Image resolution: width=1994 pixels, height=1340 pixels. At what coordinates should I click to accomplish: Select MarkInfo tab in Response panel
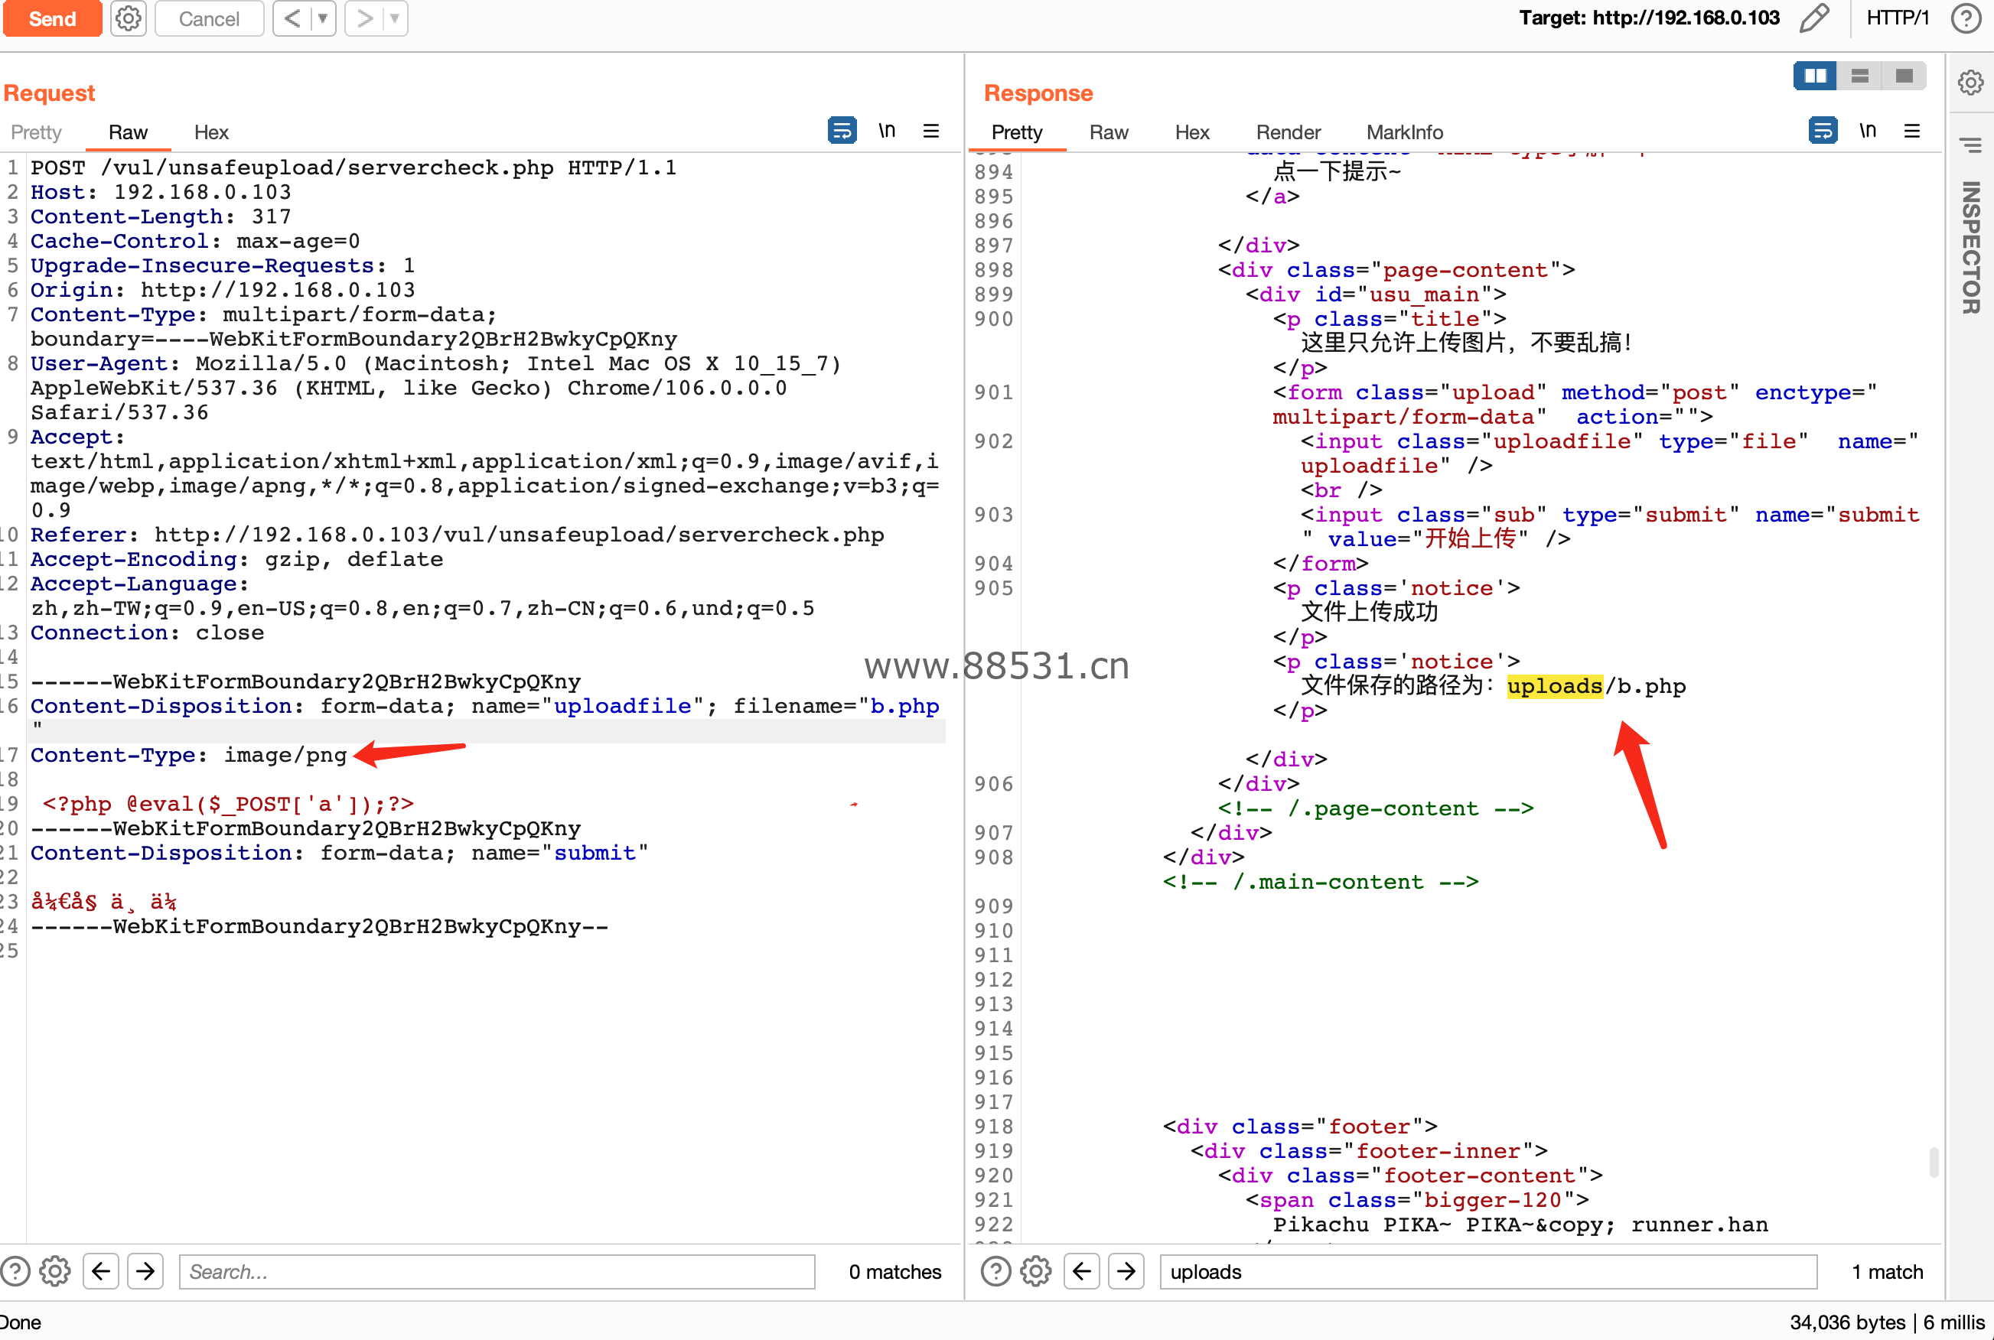click(1405, 132)
